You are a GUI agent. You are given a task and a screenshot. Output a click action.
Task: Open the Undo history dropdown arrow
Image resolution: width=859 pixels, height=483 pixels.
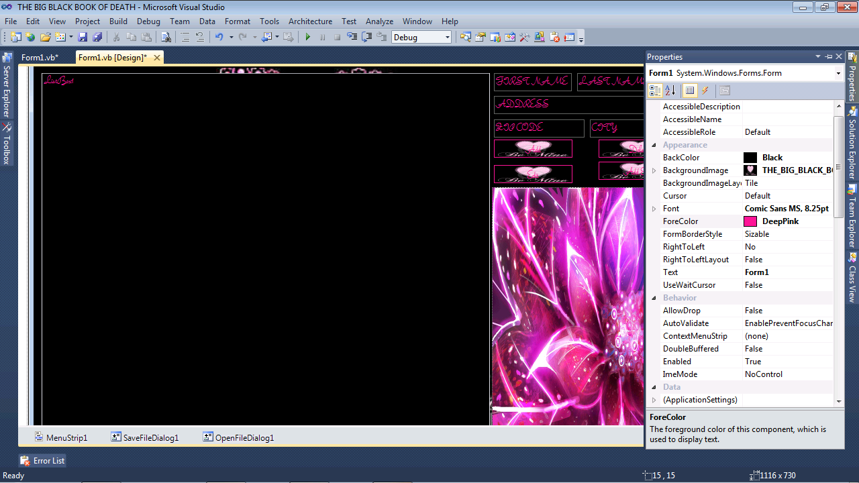pos(231,38)
